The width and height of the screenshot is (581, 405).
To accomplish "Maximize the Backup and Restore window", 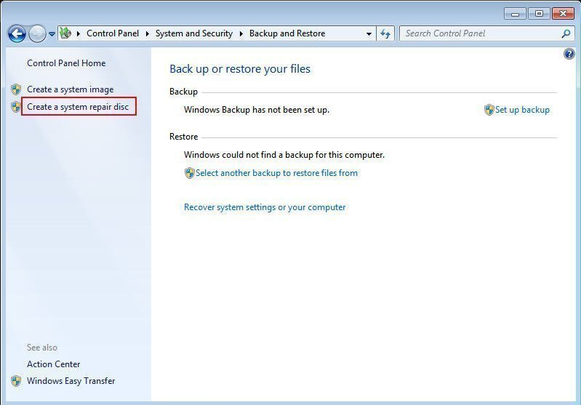I will (539, 14).
